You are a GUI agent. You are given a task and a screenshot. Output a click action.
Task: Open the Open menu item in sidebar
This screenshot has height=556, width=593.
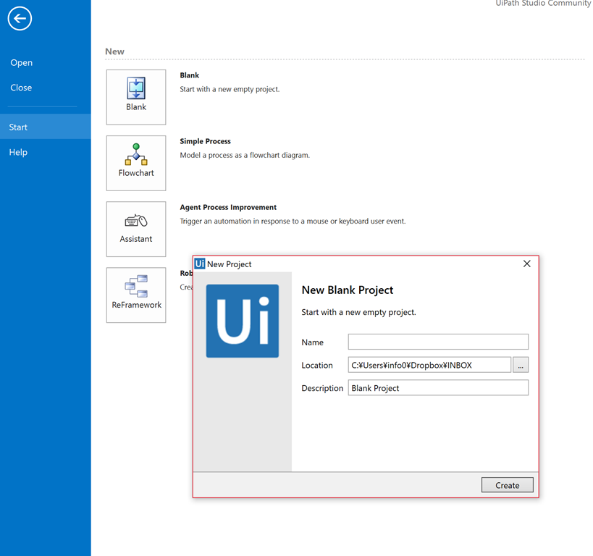pyautogui.click(x=22, y=63)
